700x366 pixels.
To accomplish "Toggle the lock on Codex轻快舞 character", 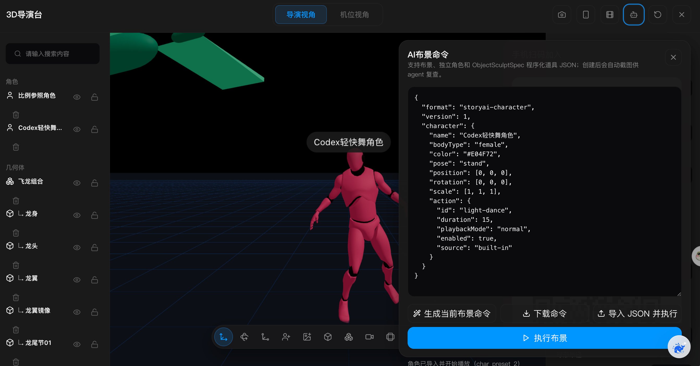I will 95,129.
